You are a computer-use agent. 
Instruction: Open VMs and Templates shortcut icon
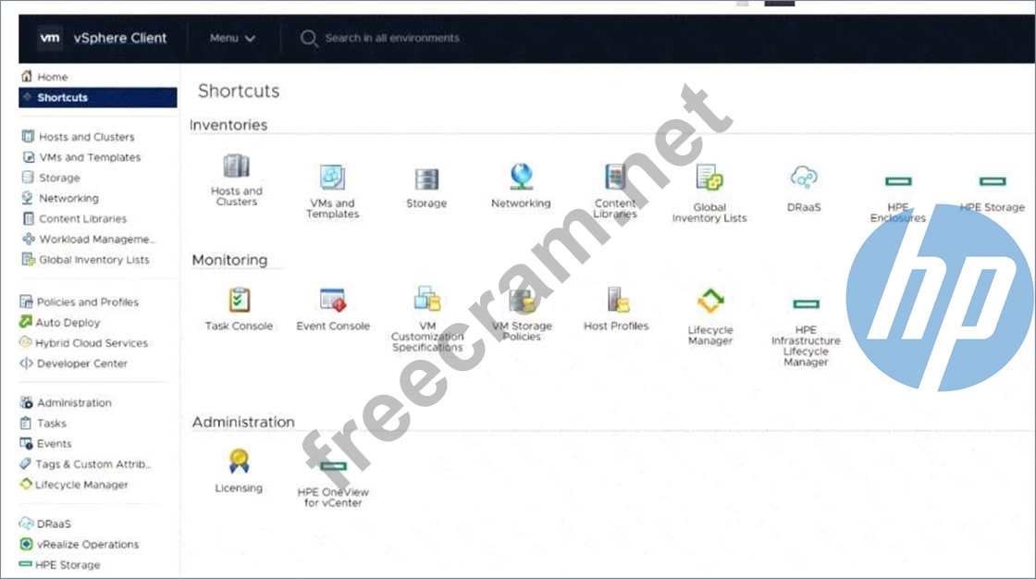coord(332,178)
